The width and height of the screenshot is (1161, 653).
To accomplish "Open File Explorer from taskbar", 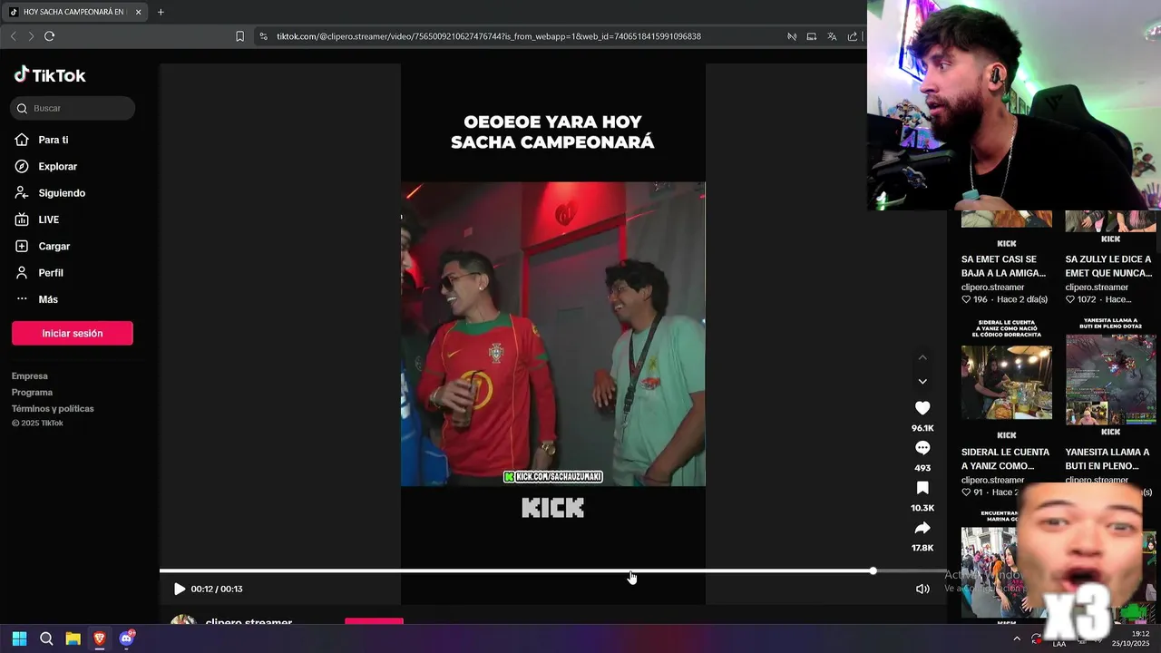I will pos(73,638).
